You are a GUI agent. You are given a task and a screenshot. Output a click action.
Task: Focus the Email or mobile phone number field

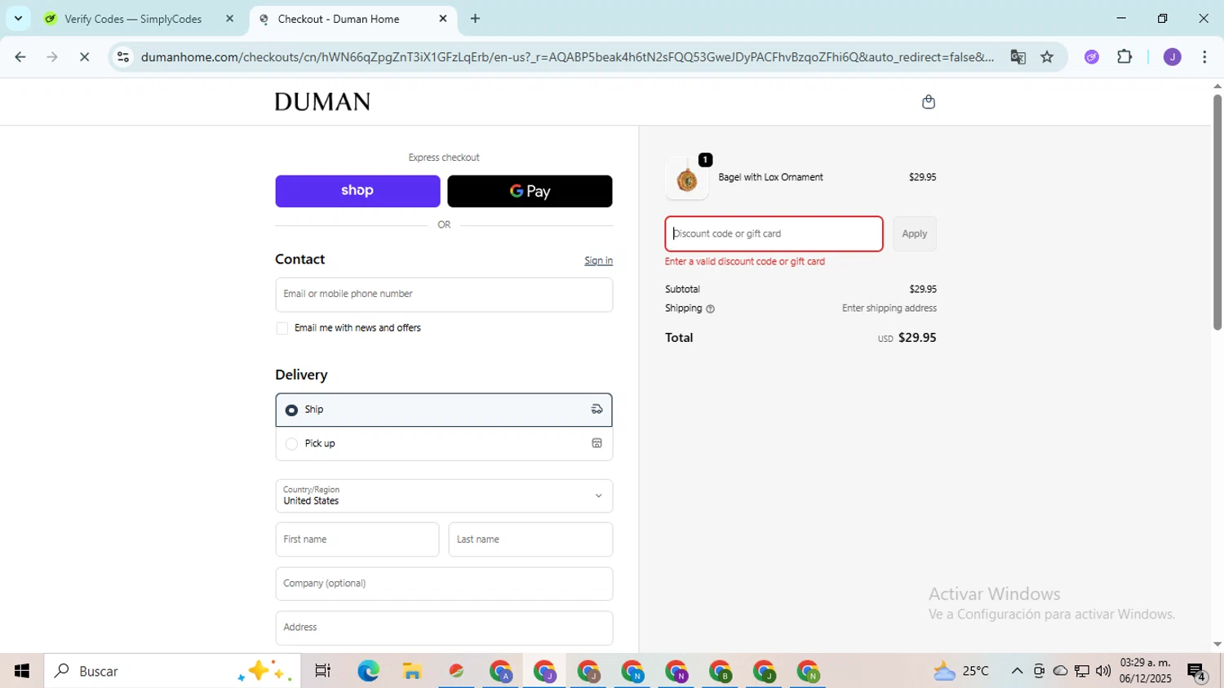(444, 295)
